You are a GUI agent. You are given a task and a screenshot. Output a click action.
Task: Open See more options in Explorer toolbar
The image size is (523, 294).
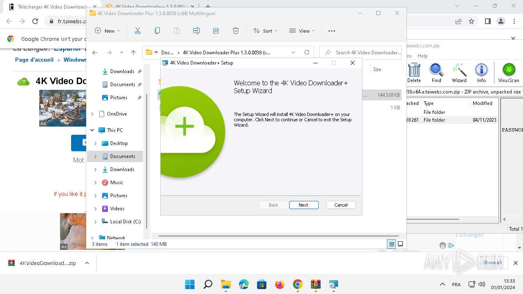[332, 31]
